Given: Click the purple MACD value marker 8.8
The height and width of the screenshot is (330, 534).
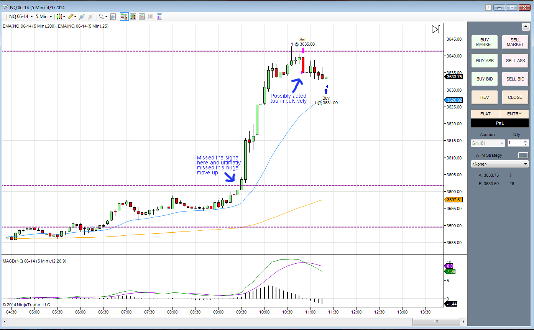Looking at the screenshot, I should (x=449, y=266).
